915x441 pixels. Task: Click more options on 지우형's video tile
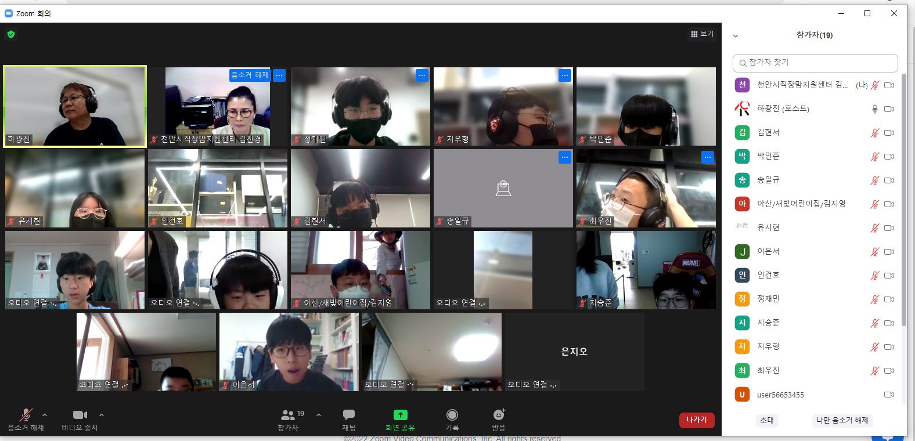[x=564, y=75]
